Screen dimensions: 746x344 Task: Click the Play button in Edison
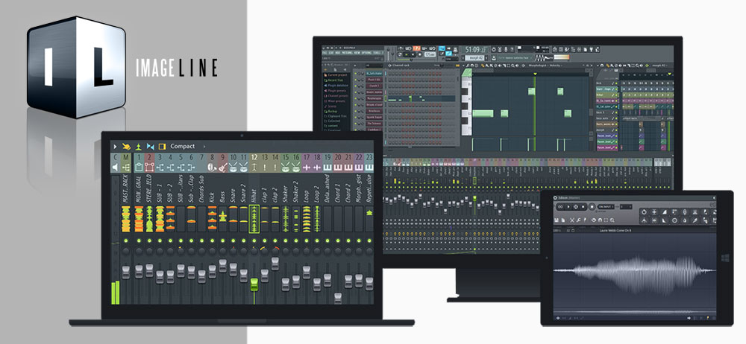pos(568,207)
